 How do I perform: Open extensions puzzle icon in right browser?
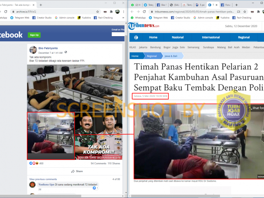point(258,12)
